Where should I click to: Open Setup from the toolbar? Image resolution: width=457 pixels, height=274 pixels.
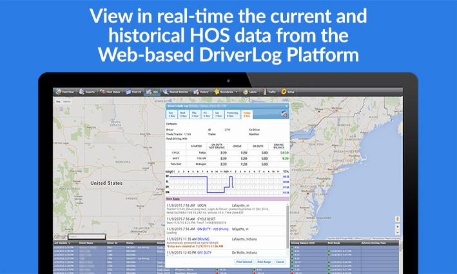[287, 92]
